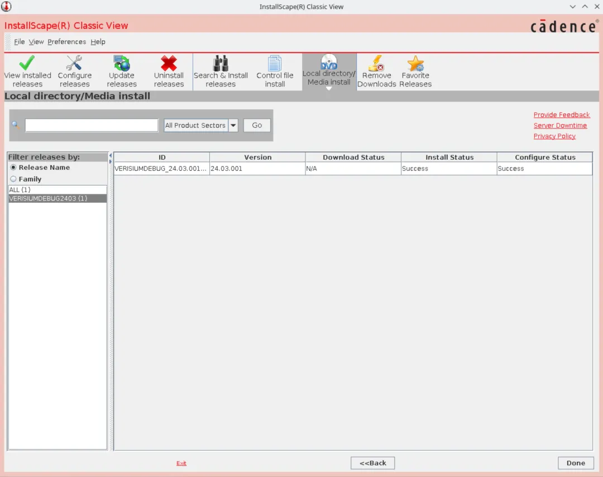Sort by Configure Status column header

[x=544, y=157]
